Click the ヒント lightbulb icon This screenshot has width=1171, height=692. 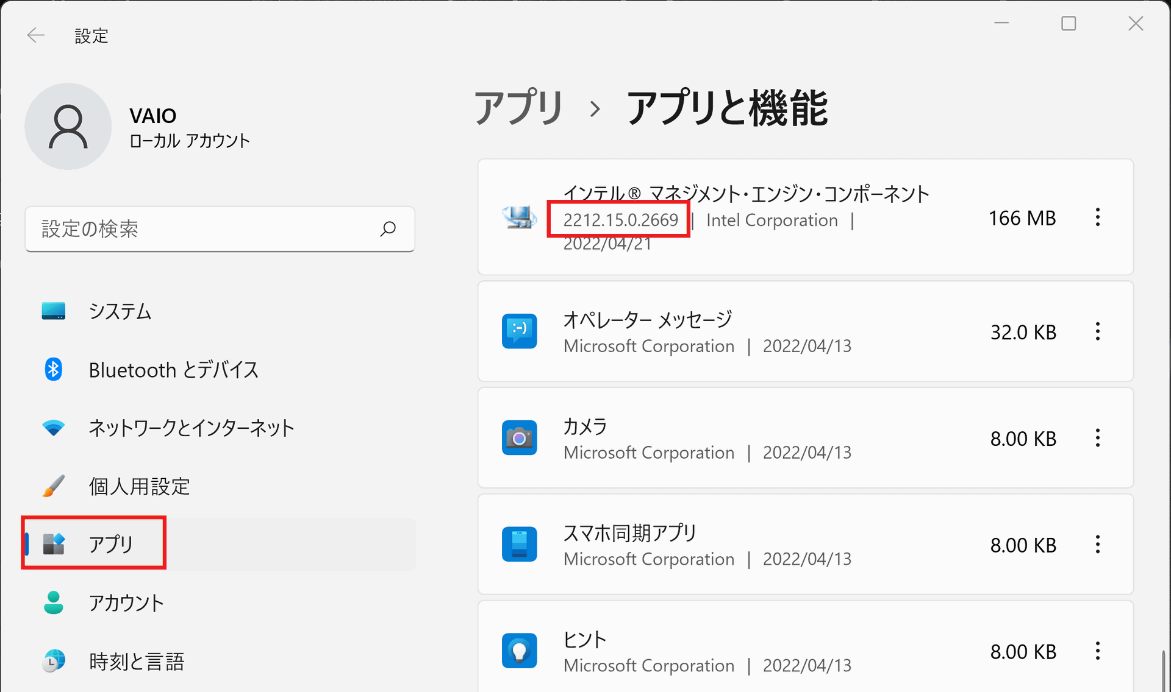tap(520, 651)
